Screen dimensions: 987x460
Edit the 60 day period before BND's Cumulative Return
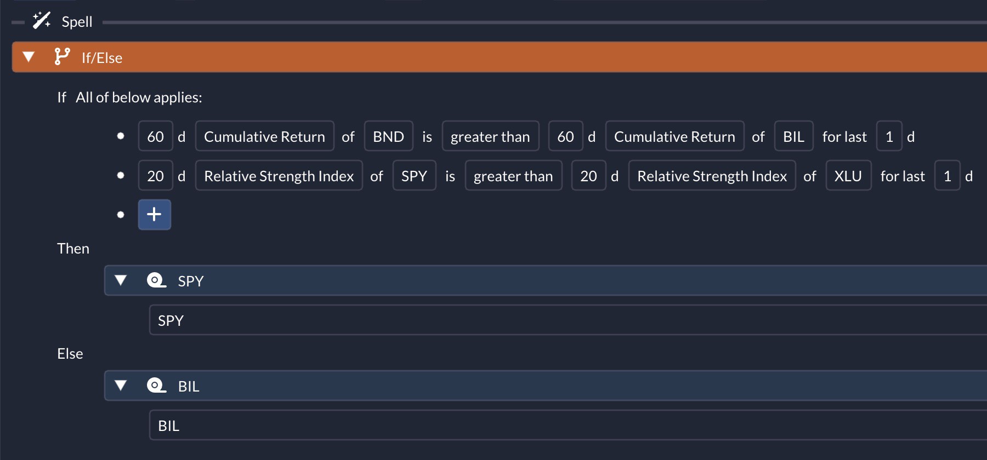(155, 136)
